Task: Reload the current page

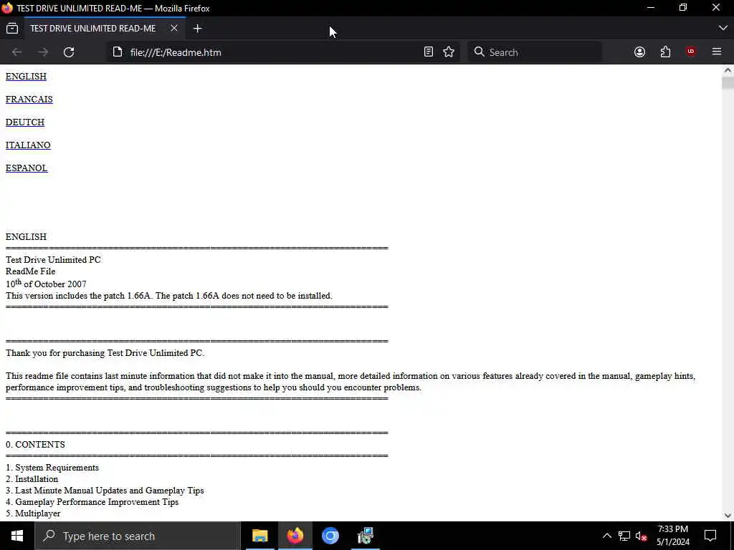Action: [x=69, y=52]
